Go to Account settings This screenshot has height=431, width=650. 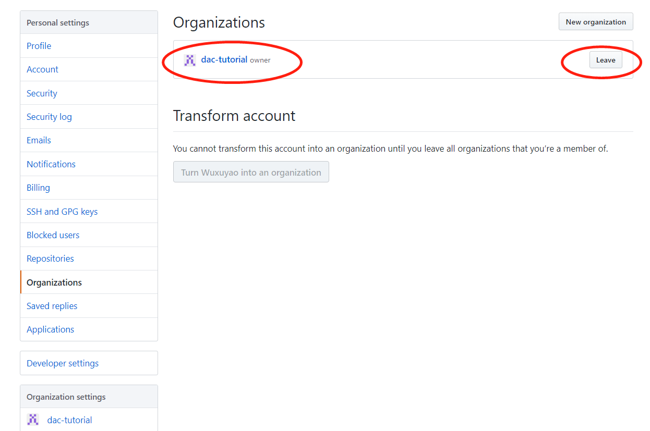[42, 69]
